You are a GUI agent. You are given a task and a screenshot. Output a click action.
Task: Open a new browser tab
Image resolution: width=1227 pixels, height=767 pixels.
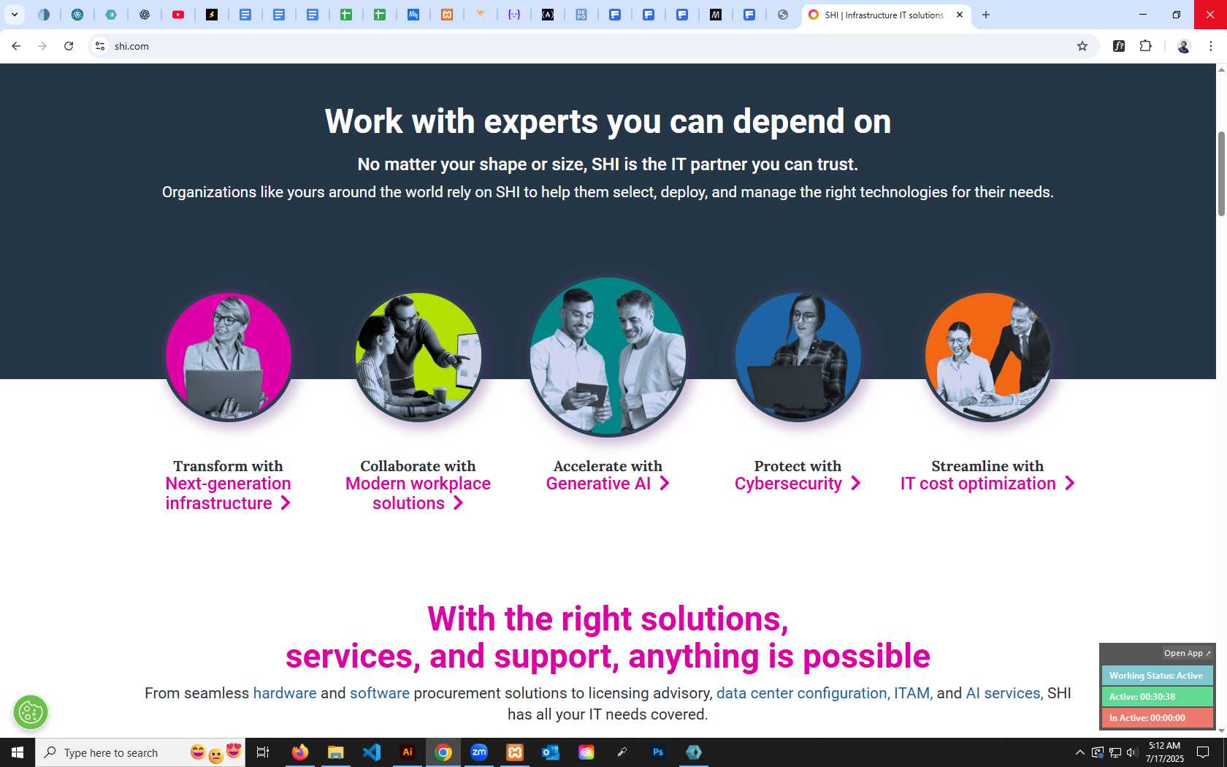986,15
